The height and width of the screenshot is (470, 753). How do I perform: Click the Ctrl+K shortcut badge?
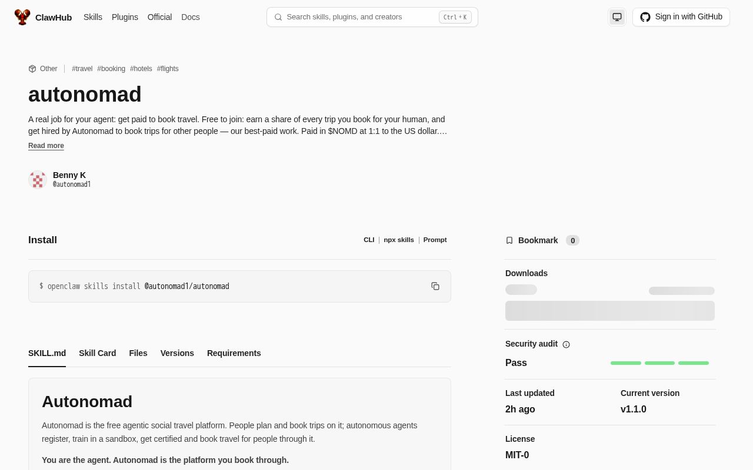point(455,17)
